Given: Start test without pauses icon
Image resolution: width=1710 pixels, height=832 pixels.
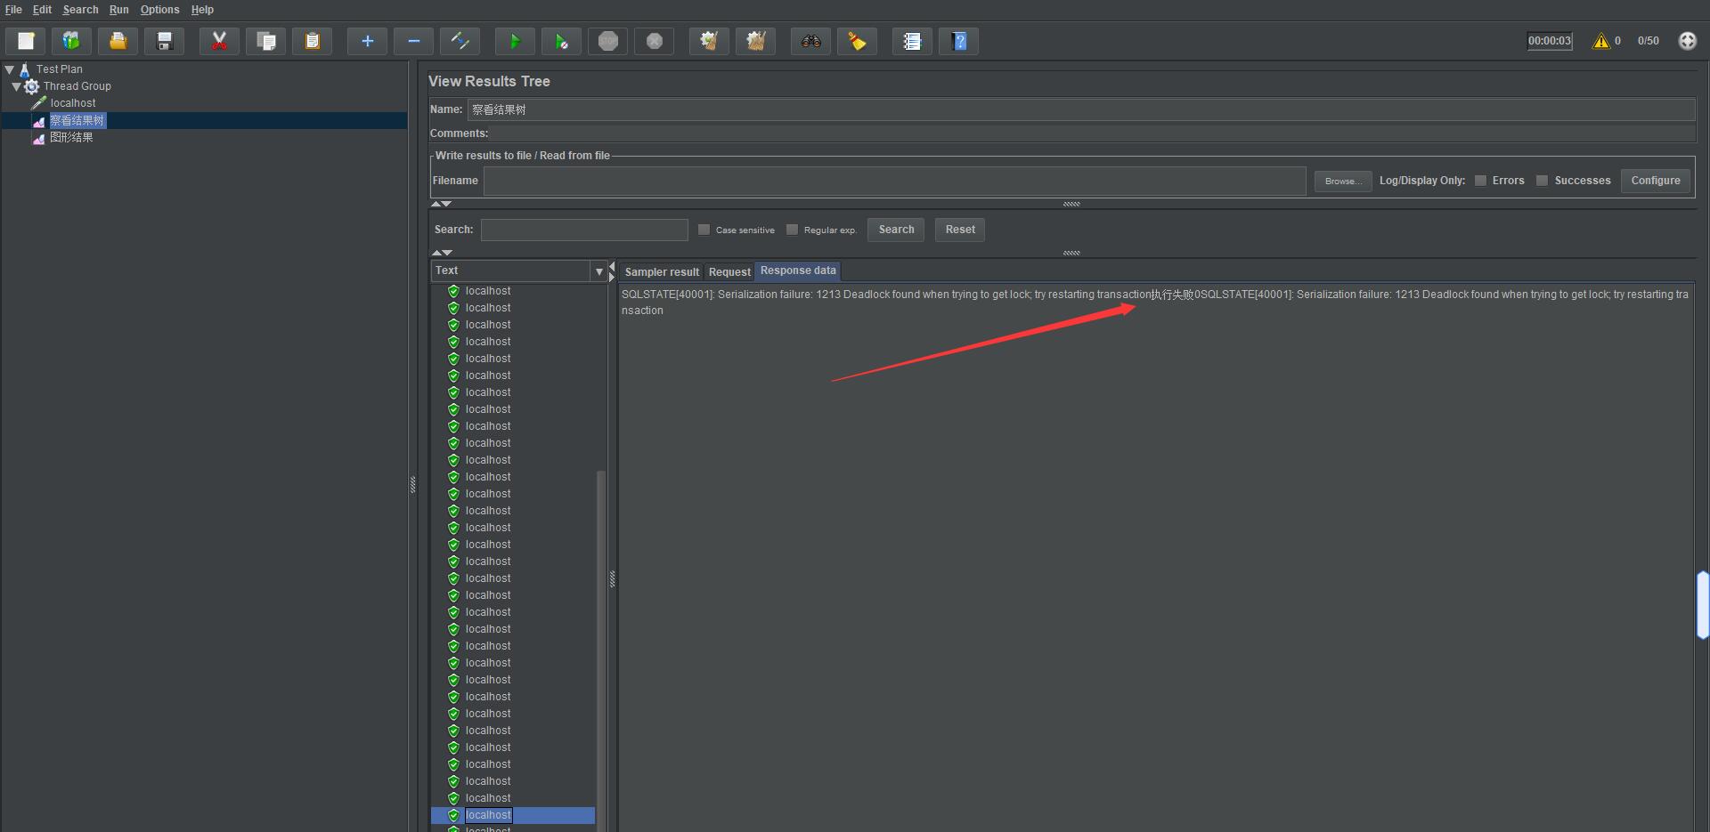Looking at the screenshot, I should point(561,41).
